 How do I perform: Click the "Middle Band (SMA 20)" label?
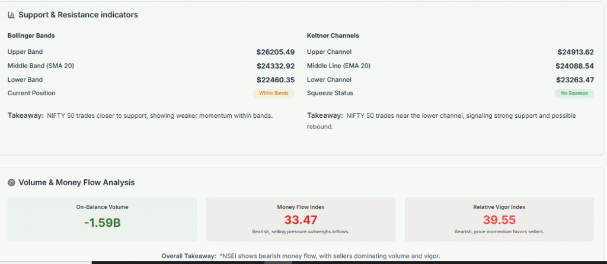coord(41,66)
